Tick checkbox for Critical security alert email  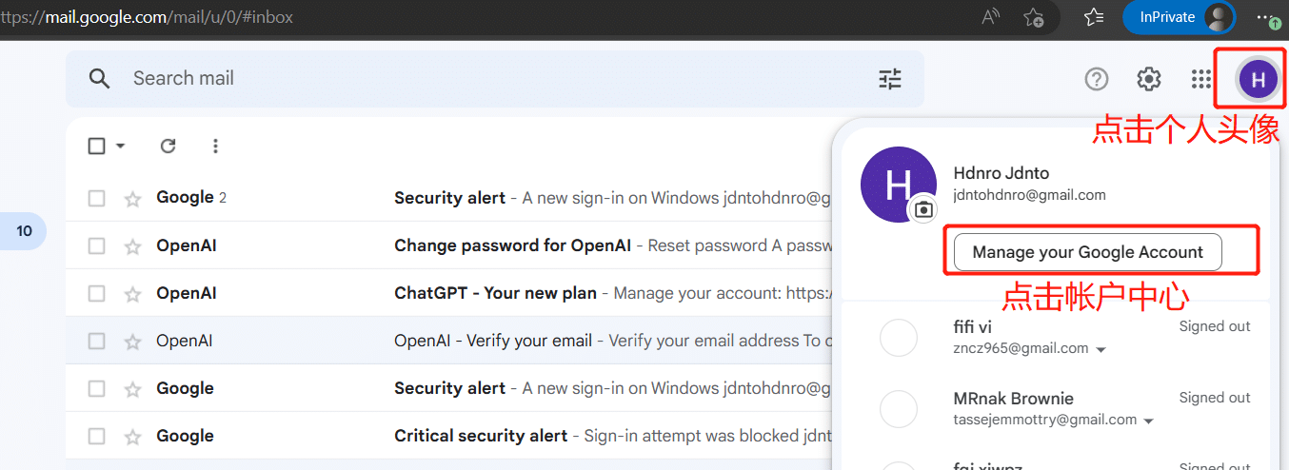[96, 436]
